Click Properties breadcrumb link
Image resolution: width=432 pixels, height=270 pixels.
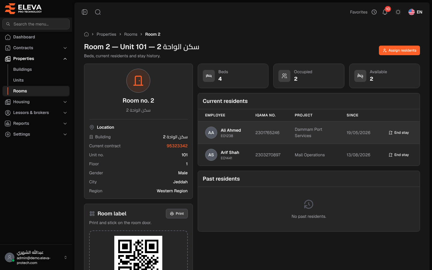[x=106, y=34]
